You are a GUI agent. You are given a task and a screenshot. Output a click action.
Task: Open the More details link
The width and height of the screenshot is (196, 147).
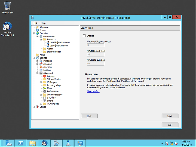[x=93, y=91]
